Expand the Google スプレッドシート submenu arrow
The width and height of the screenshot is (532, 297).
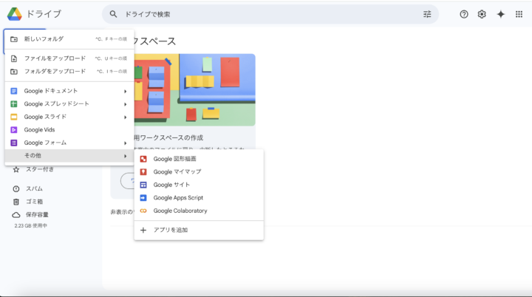tap(125, 104)
